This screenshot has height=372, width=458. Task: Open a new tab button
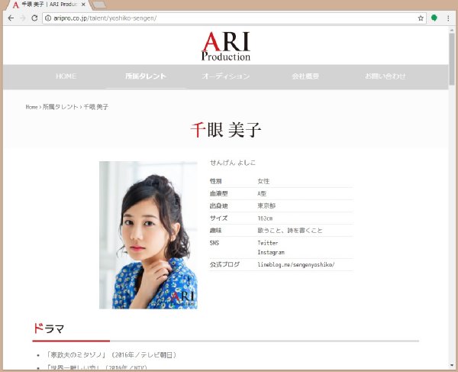click(99, 5)
